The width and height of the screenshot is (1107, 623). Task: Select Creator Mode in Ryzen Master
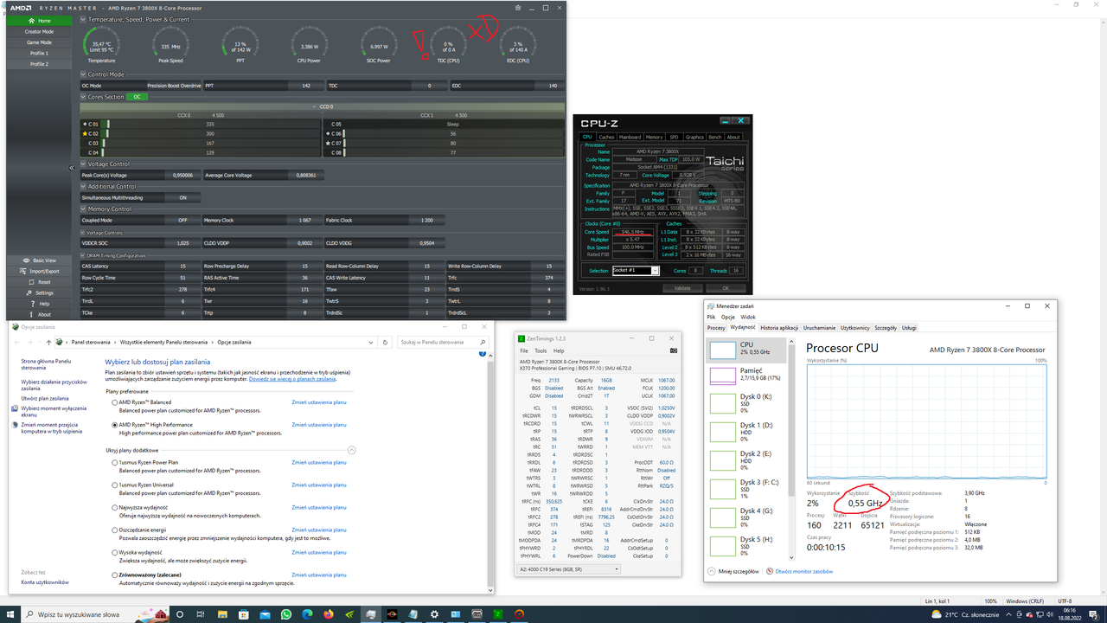click(39, 31)
